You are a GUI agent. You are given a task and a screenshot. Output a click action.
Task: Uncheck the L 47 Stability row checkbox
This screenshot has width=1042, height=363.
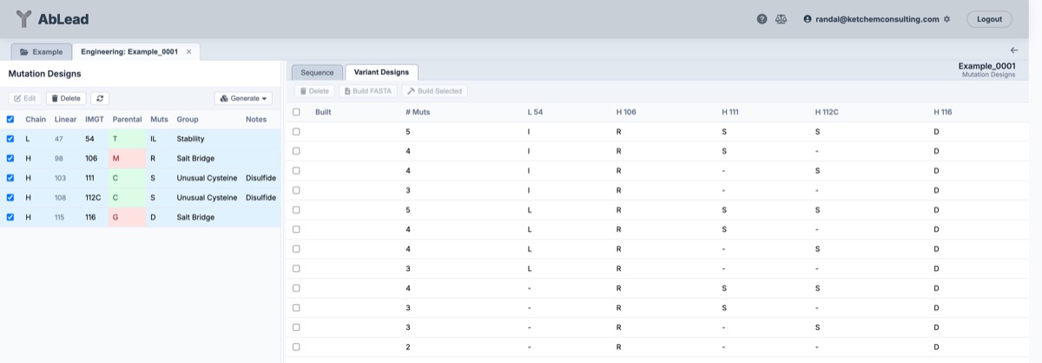pyautogui.click(x=10, y=139)
